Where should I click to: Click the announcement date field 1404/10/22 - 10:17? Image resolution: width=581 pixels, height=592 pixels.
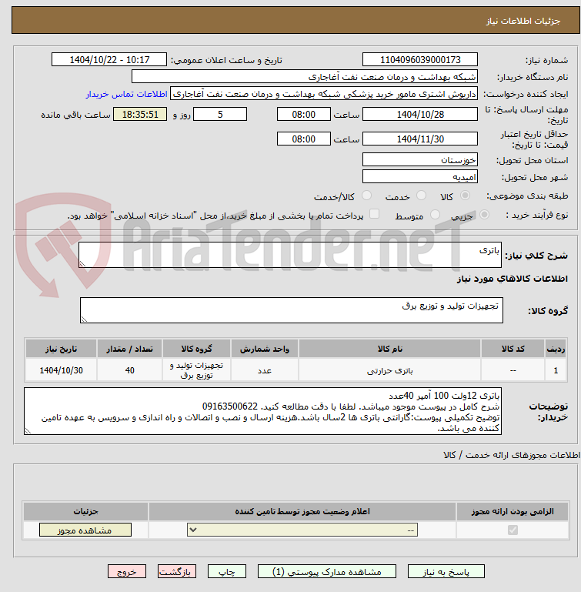click(109, 59)
